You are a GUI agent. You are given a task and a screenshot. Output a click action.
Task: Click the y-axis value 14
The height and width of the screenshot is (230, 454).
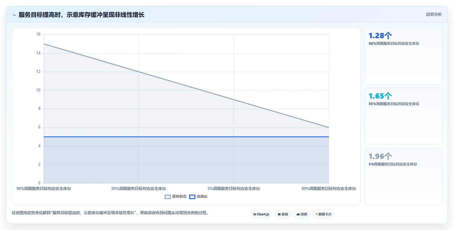pos(38,53)
